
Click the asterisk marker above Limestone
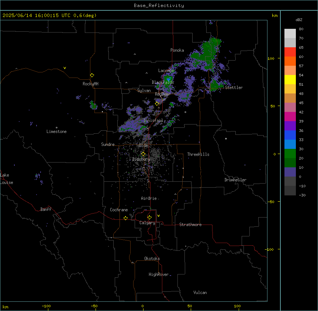click(x=56, y=128)
